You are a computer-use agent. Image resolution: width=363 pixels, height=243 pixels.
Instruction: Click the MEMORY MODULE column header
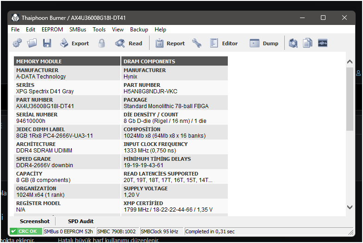[x=67, y=61]
